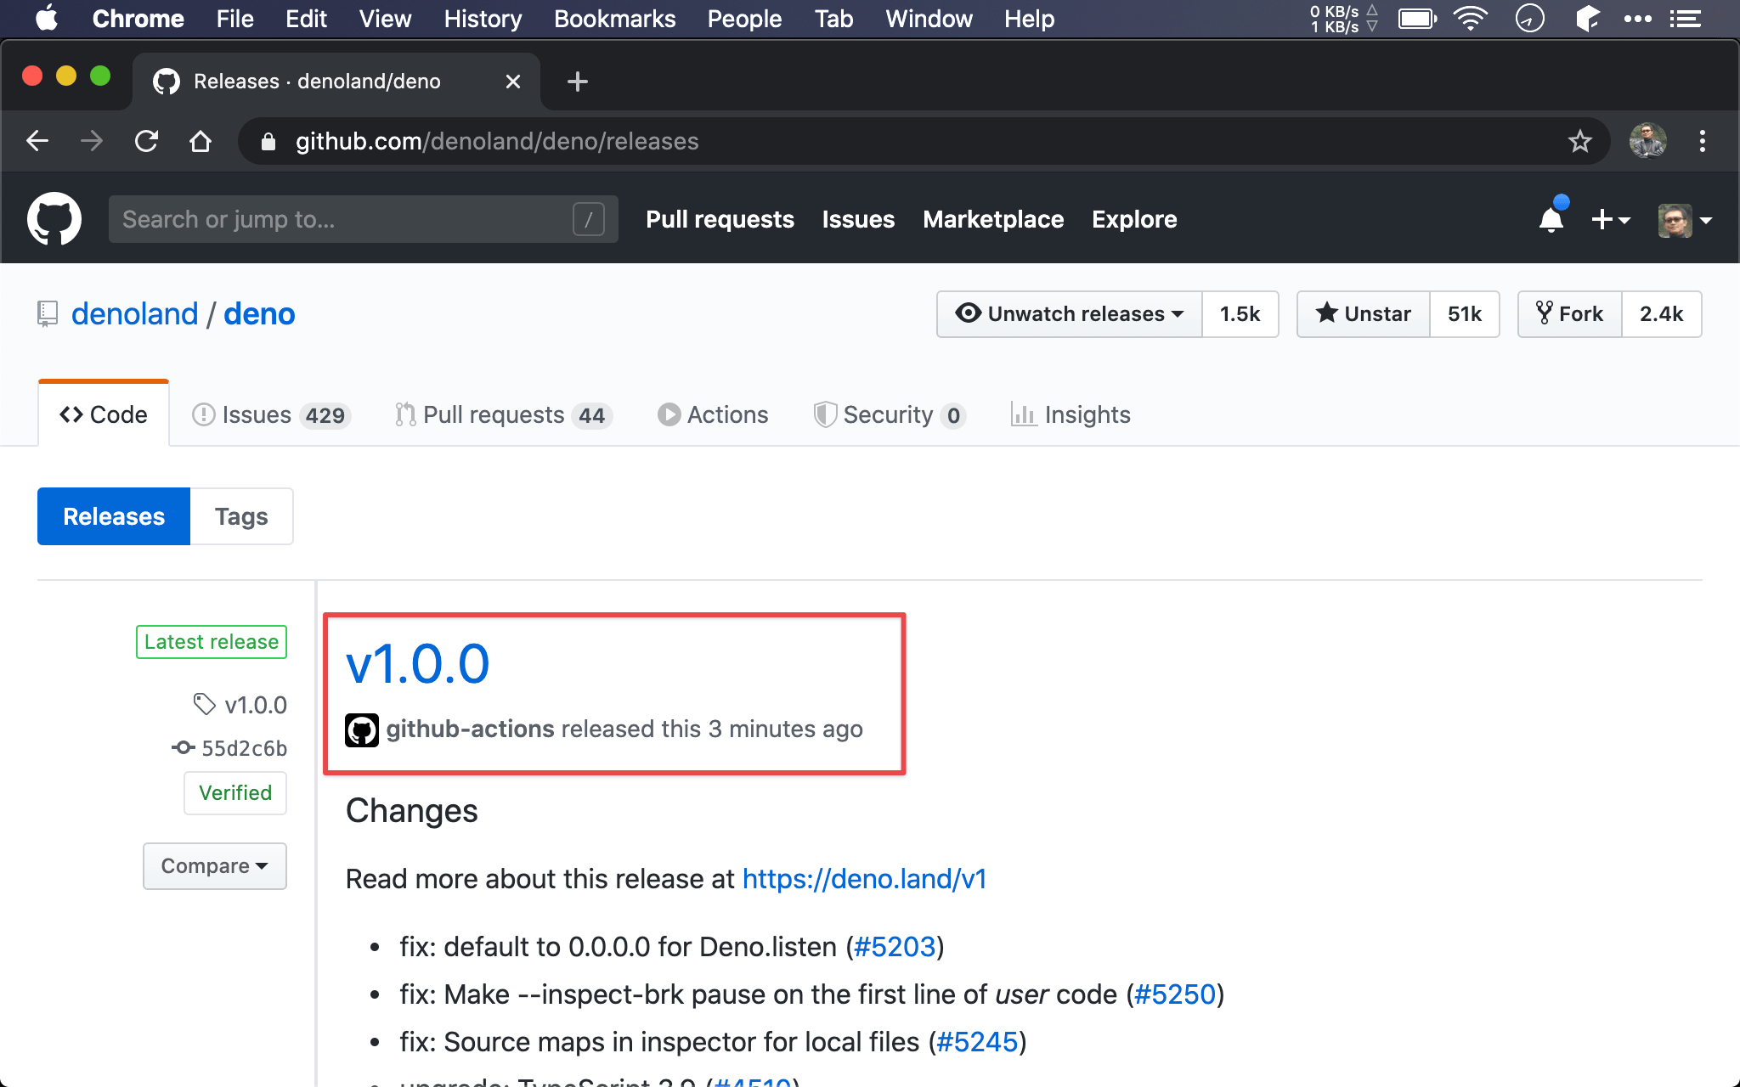This screenshot has height=1087, width=1740.
Task: Open the Apple menu
Action: [47, 19]
